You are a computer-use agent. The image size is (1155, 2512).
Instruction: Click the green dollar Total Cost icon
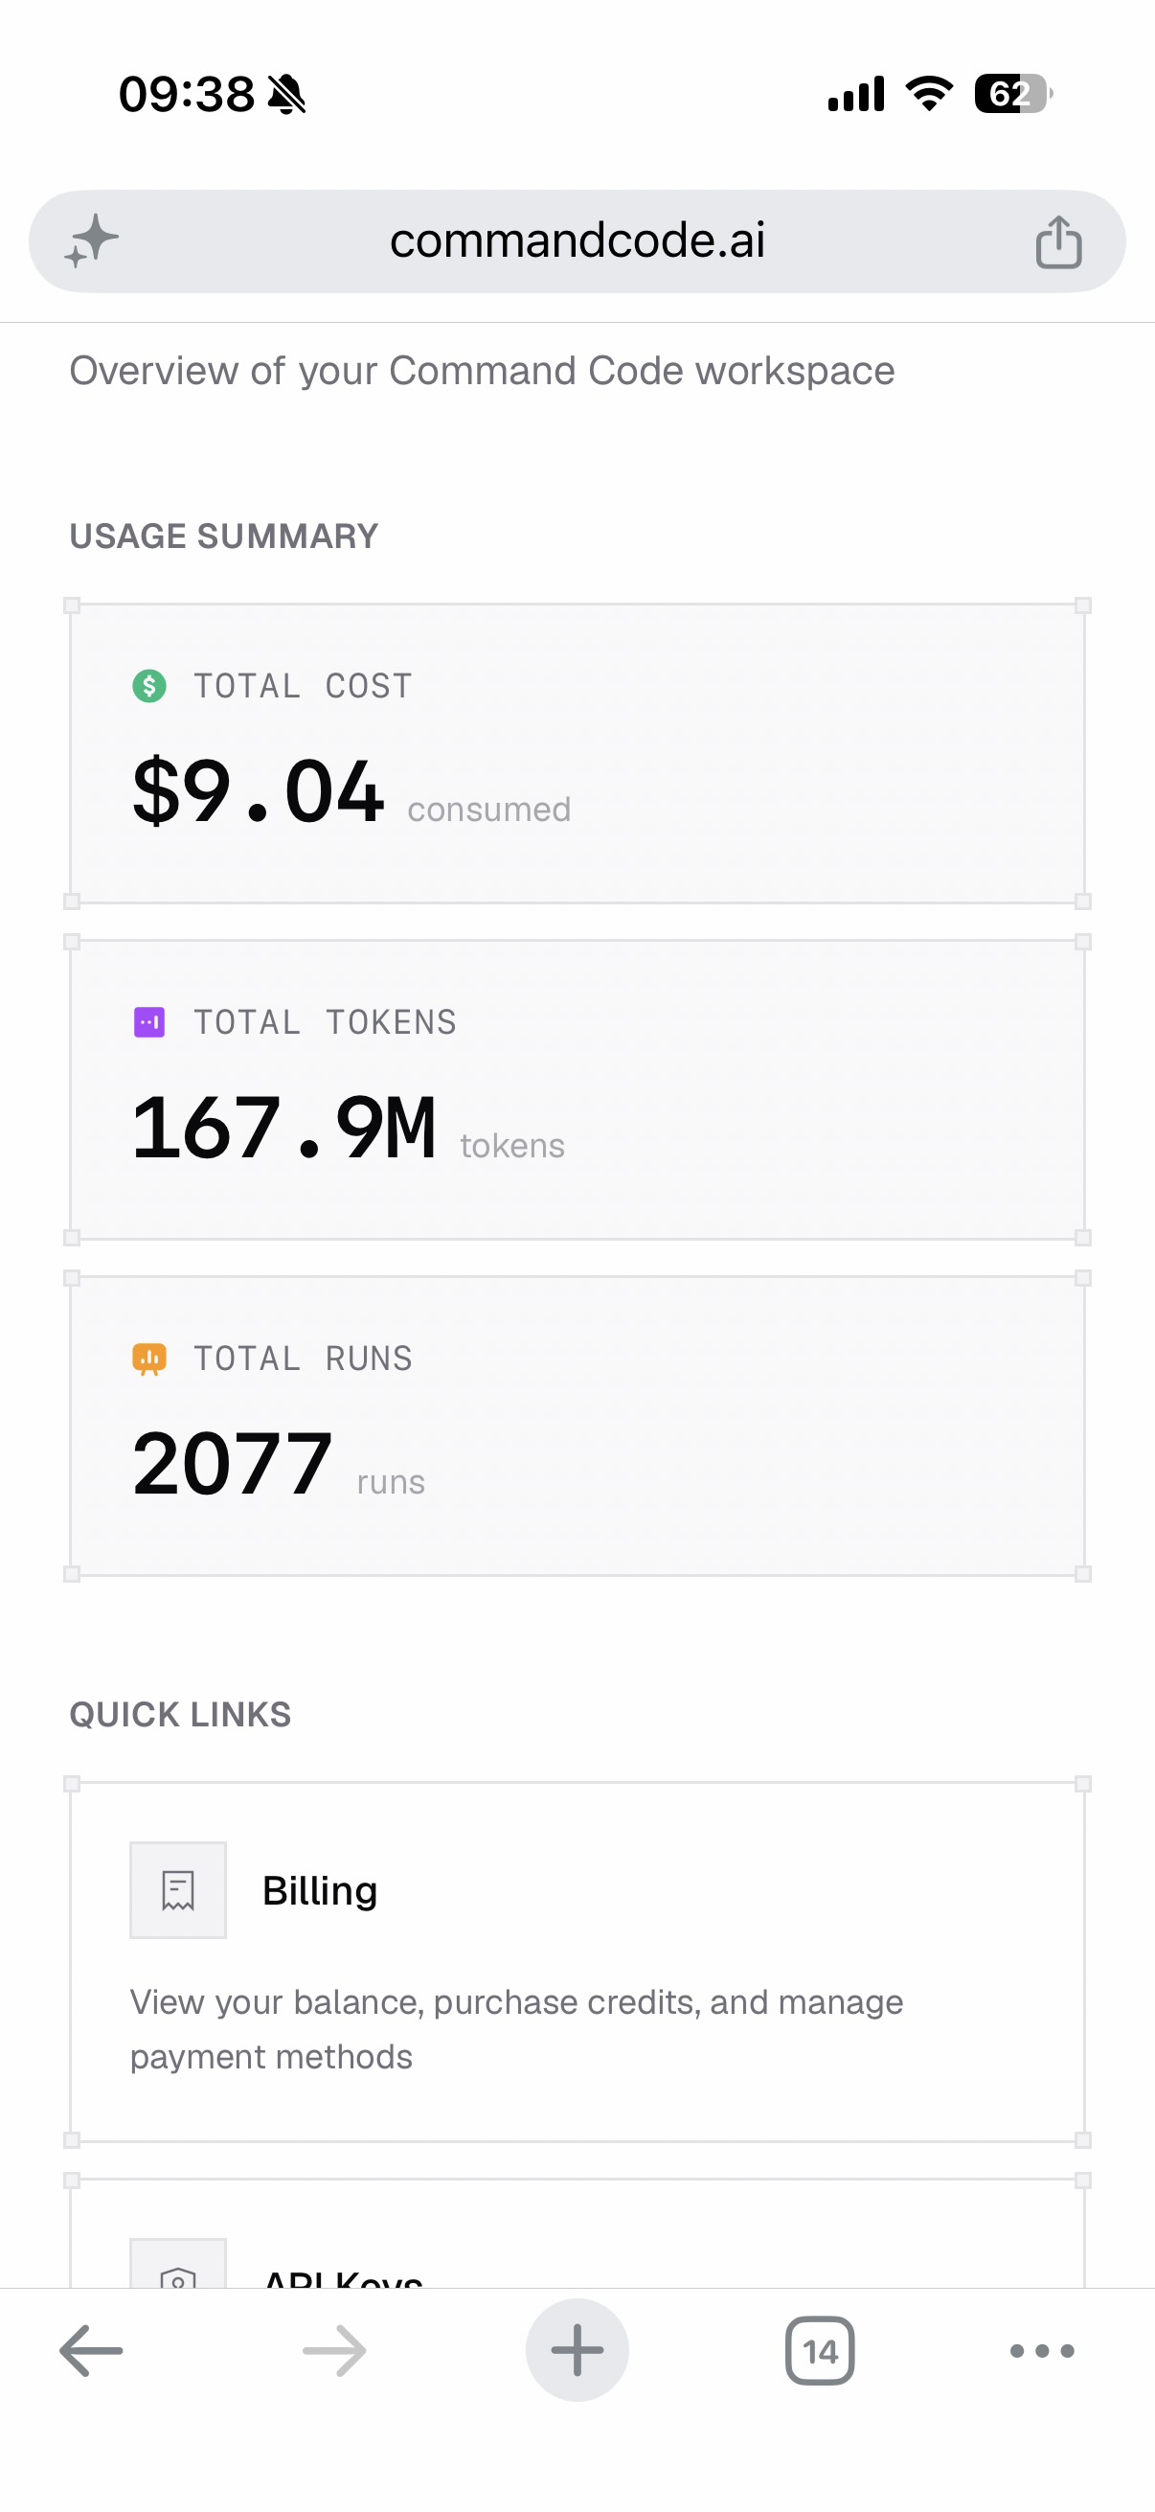(x=149, y=686)
